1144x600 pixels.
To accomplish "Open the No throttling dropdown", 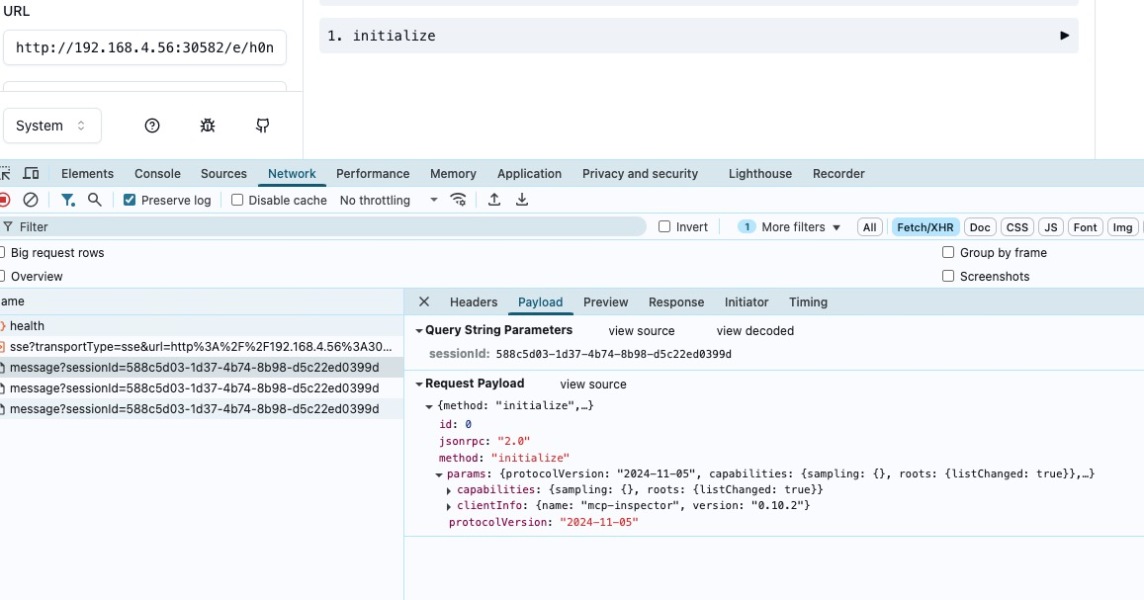I will click(389, 200).
